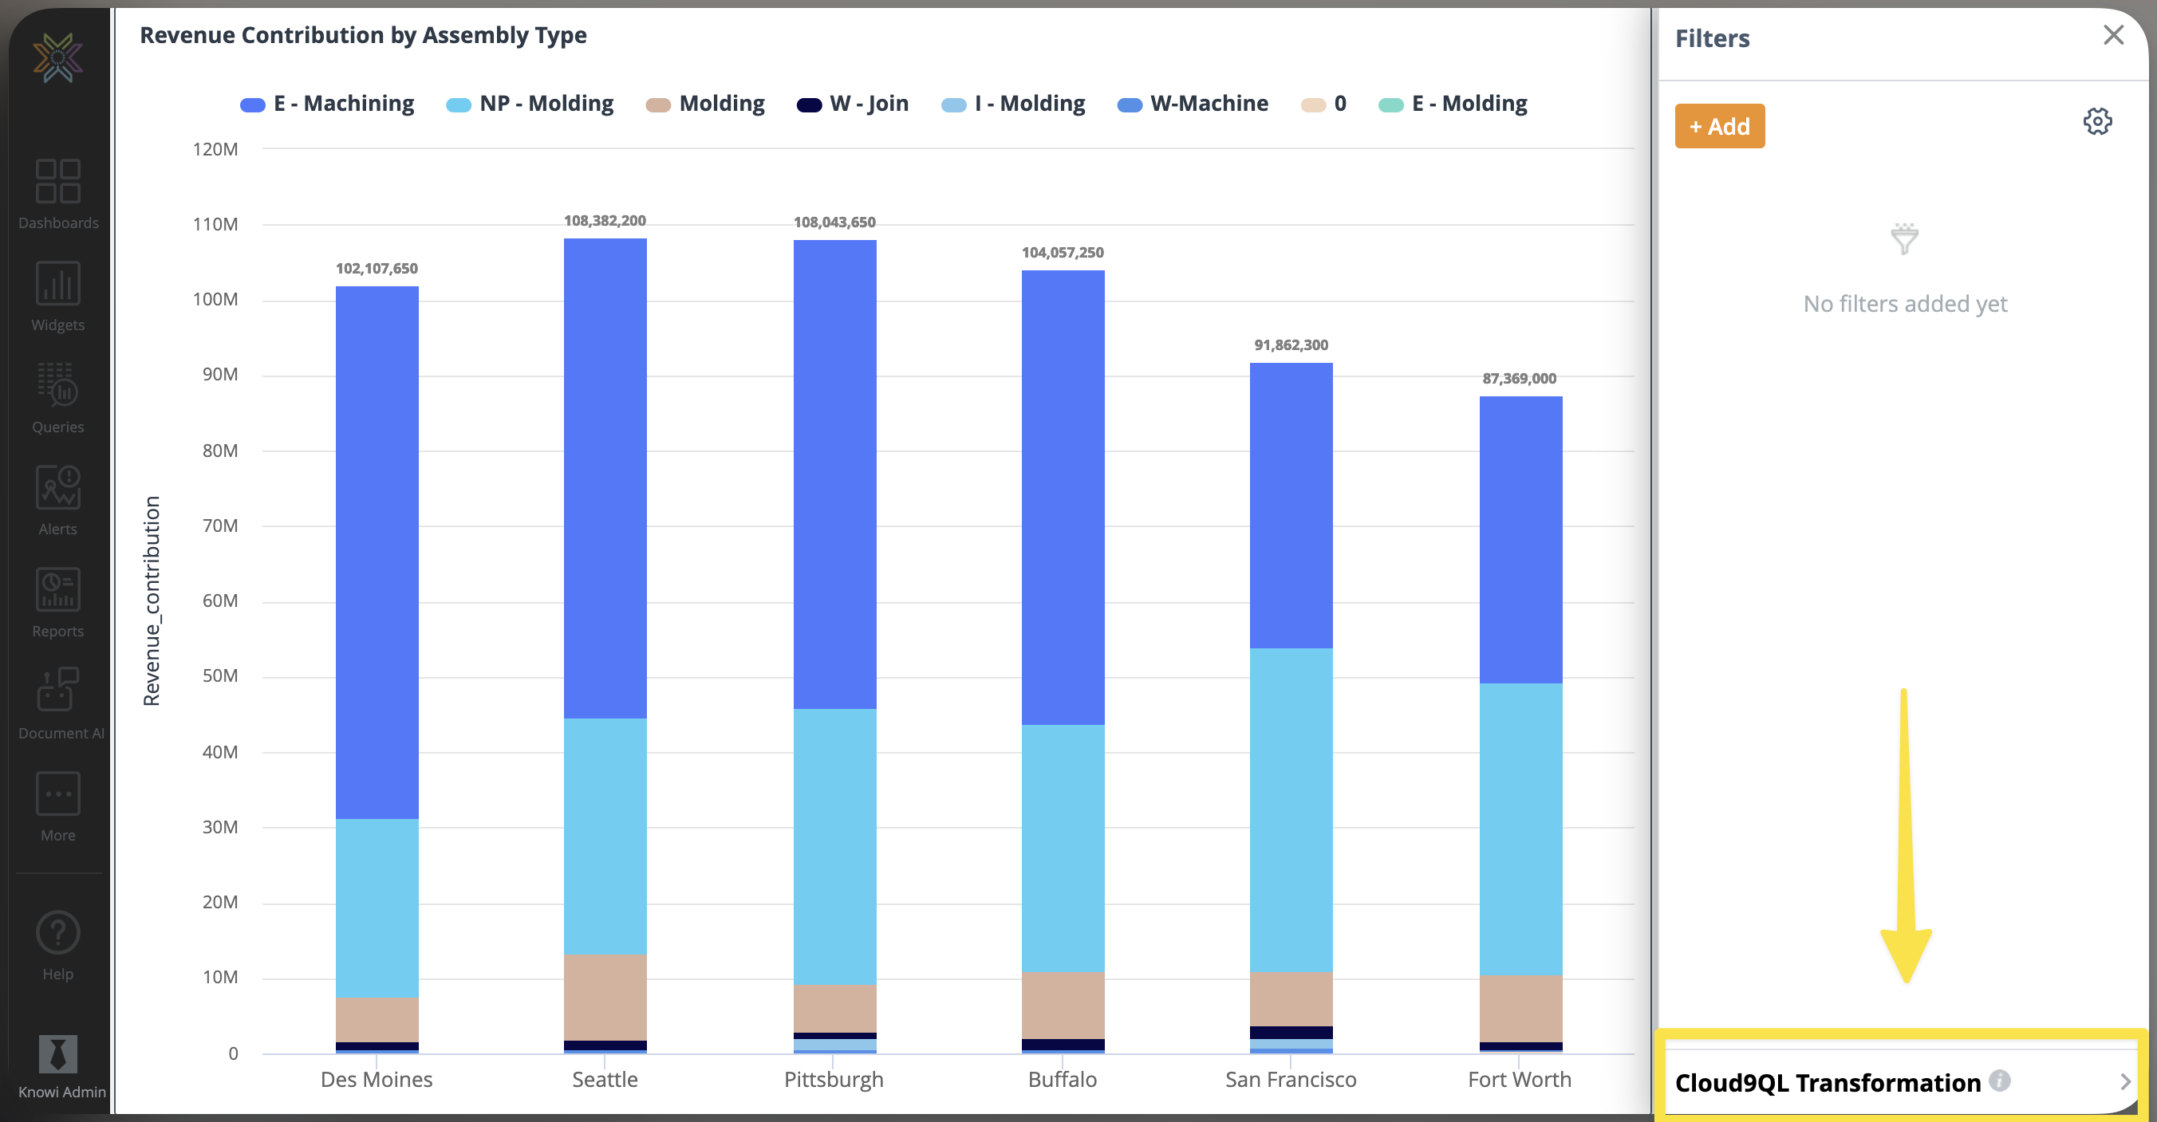The height and width of the screenshot is (1122, 2157).
Task: Click the Fort Worth E - Machining bar segment
Action: pos(1520,540)
